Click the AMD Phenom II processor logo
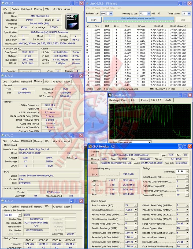The height and width of the screenshot is (249, 193). tap(72, 22)
